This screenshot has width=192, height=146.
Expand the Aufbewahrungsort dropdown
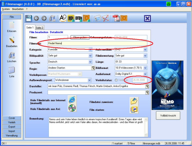point(89,80)
